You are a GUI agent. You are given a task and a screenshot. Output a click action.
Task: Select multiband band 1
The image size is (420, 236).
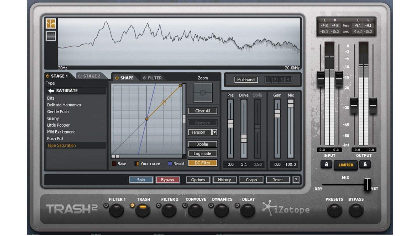(x=268, y=80)
